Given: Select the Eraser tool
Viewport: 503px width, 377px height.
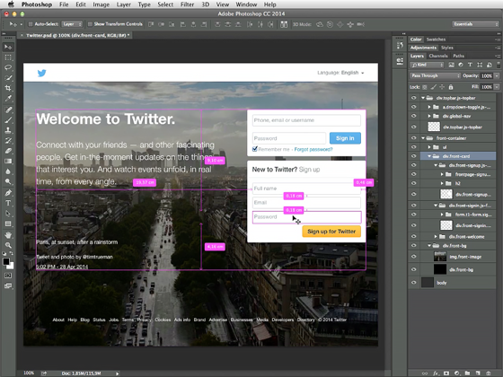Looking at the screenshot, I should tap(8, 151).
